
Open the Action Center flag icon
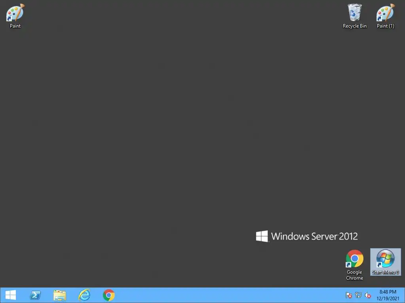coord(349,295)
